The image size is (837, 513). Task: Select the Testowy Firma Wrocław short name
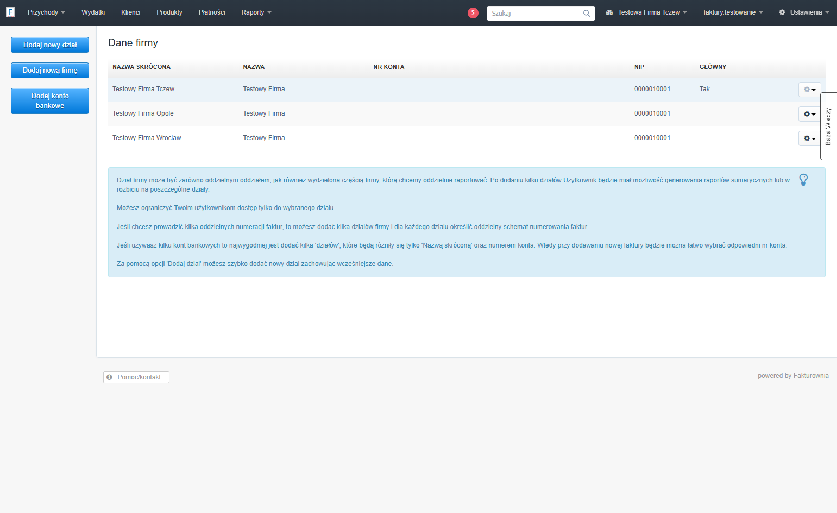[147, 138]
